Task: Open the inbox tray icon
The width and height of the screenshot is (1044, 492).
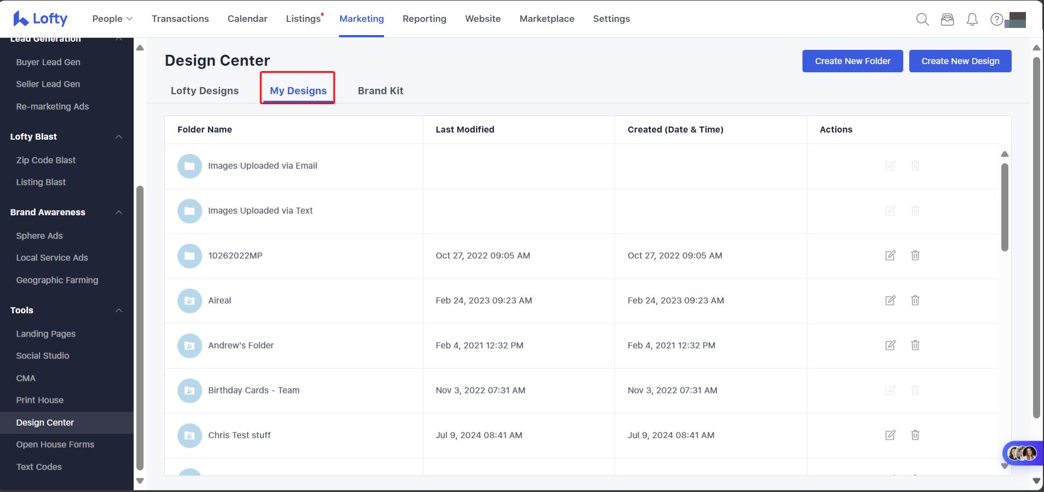Action: point(947,20)
